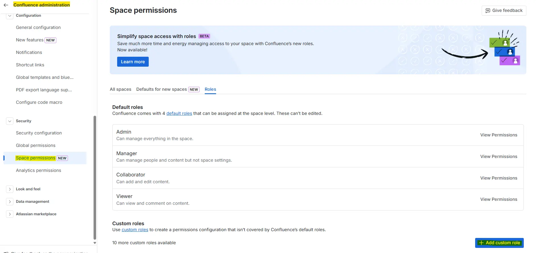The image size is (536, 253).
Task: Click the plus icon on Add custom role
Action: [481, 243]
